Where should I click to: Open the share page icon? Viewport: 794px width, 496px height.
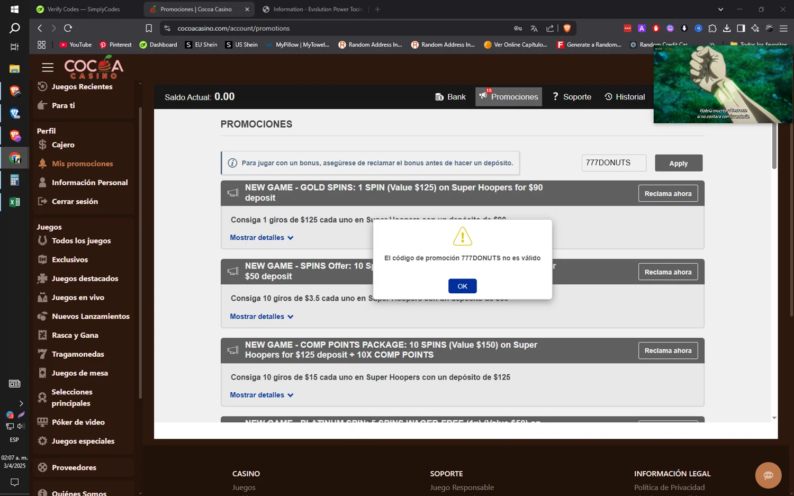click(550, 29)
